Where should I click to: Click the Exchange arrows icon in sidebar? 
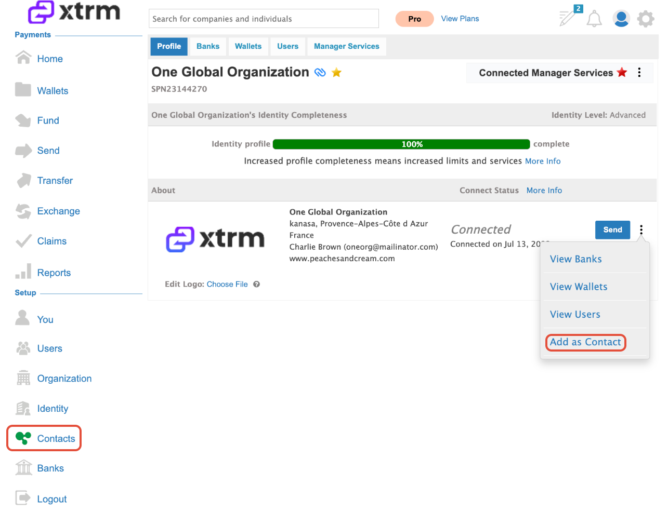(x=23, y=211)
